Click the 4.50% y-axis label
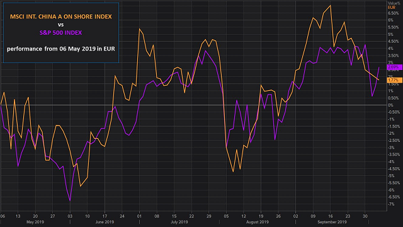This screenshot has width=403, height=227. (393, 42)
